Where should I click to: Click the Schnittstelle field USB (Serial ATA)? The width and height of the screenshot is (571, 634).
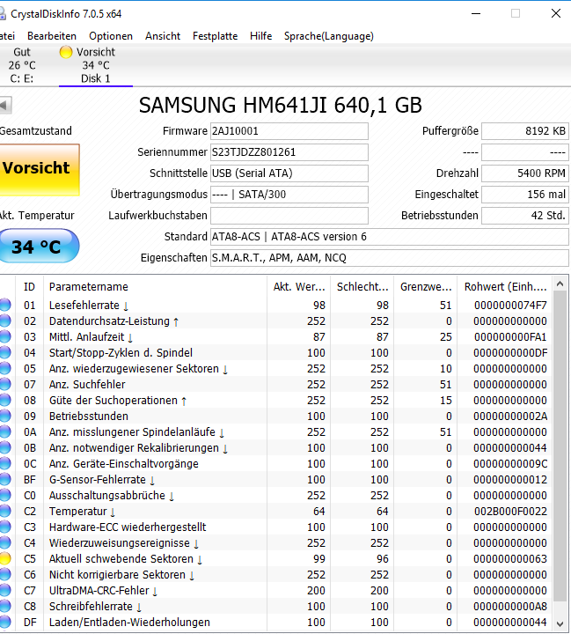pyautogui.click(x=289, y=173)
